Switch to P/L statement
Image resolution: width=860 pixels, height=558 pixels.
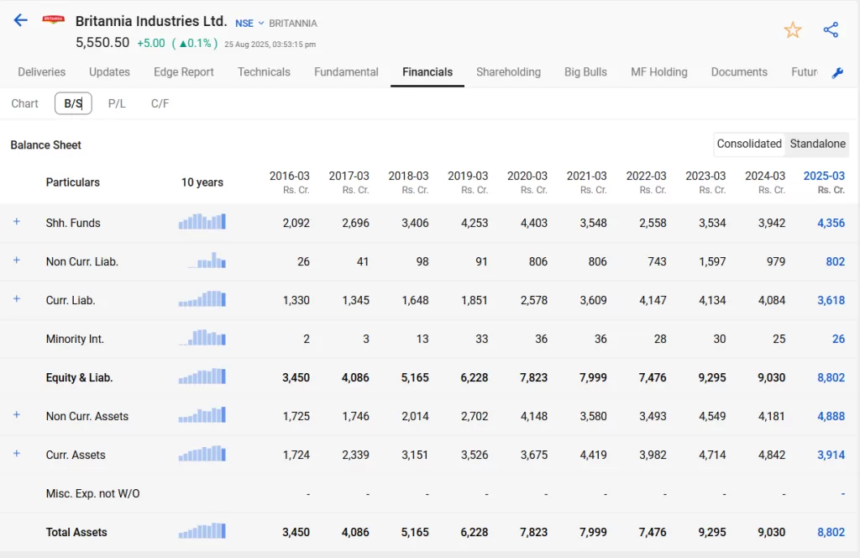click(117, 103)
